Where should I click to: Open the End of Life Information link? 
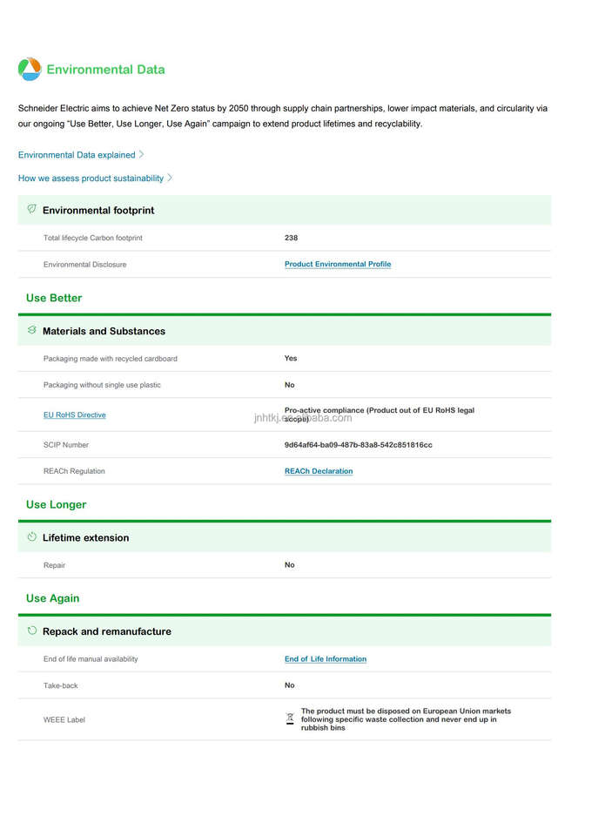coord(325,659)
